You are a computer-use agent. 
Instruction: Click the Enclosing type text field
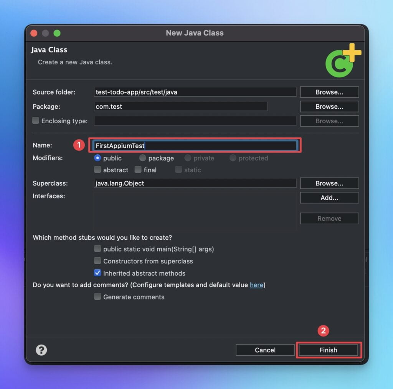(x=195, y=121)
